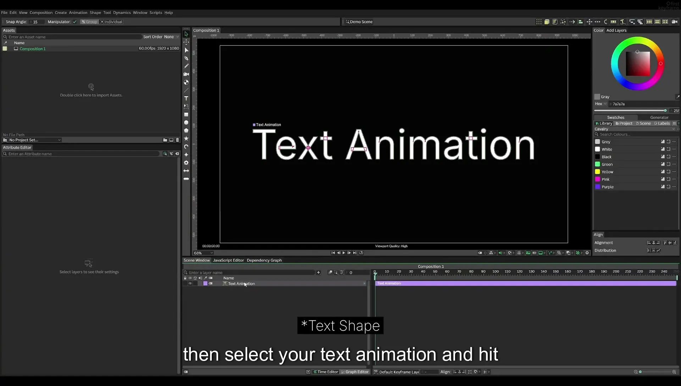Toggle the Manipulator checkbox
This screenshot has width=681, height=386.
tap(75, 22)
